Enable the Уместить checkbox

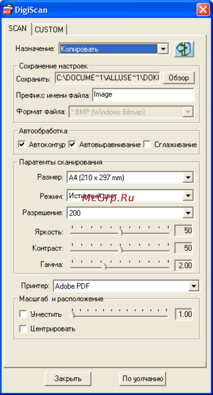pos(23,314)
